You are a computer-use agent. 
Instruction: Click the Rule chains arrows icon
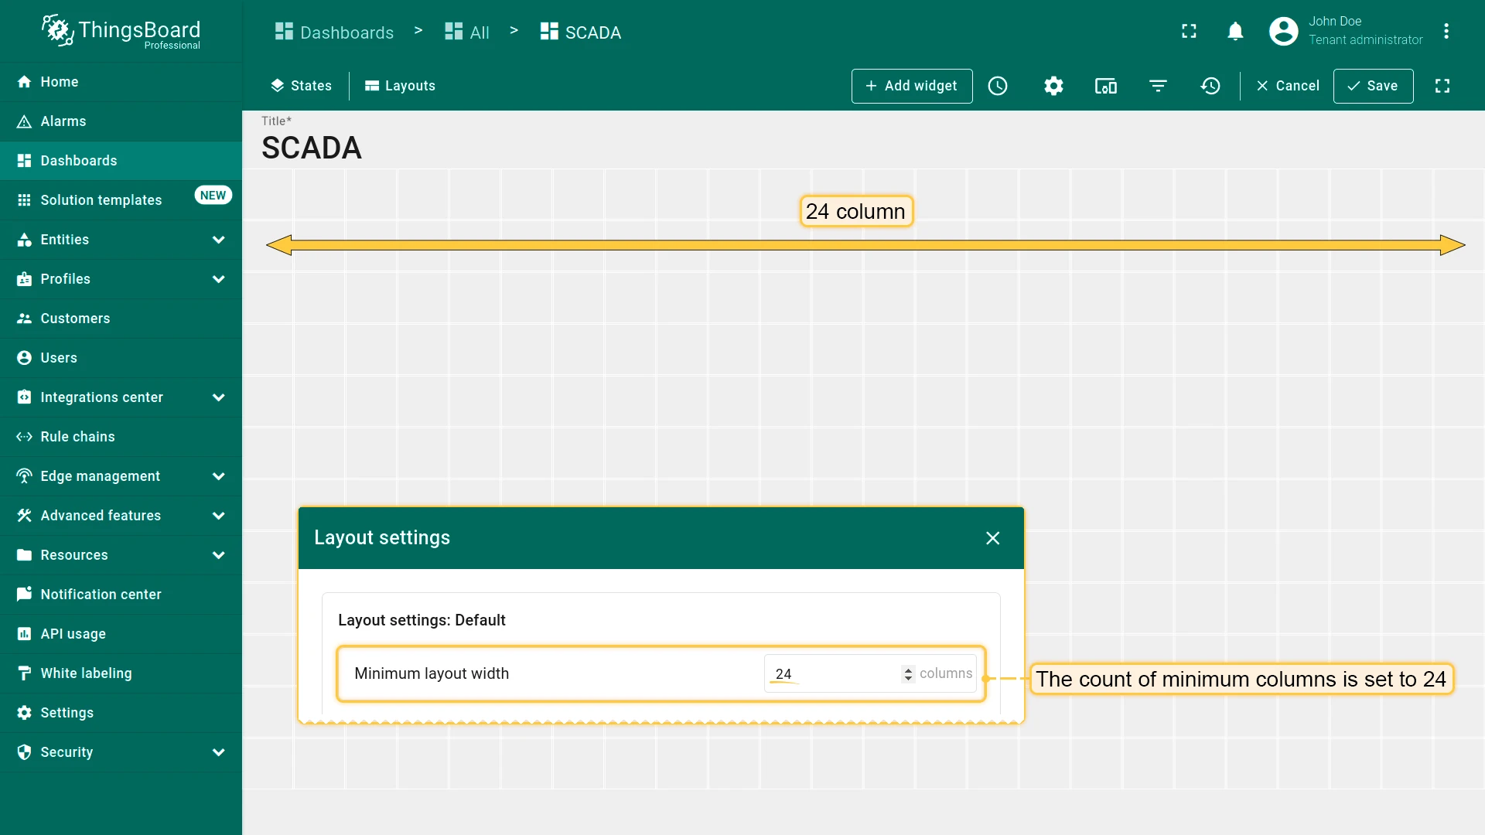tap(24, 437)
